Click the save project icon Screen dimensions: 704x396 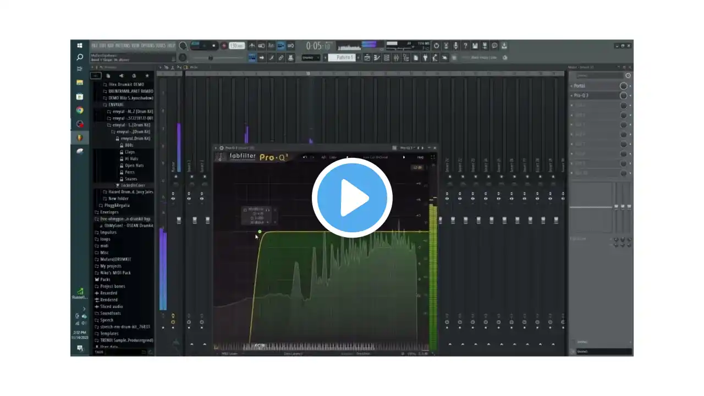(x=475, y=46)
